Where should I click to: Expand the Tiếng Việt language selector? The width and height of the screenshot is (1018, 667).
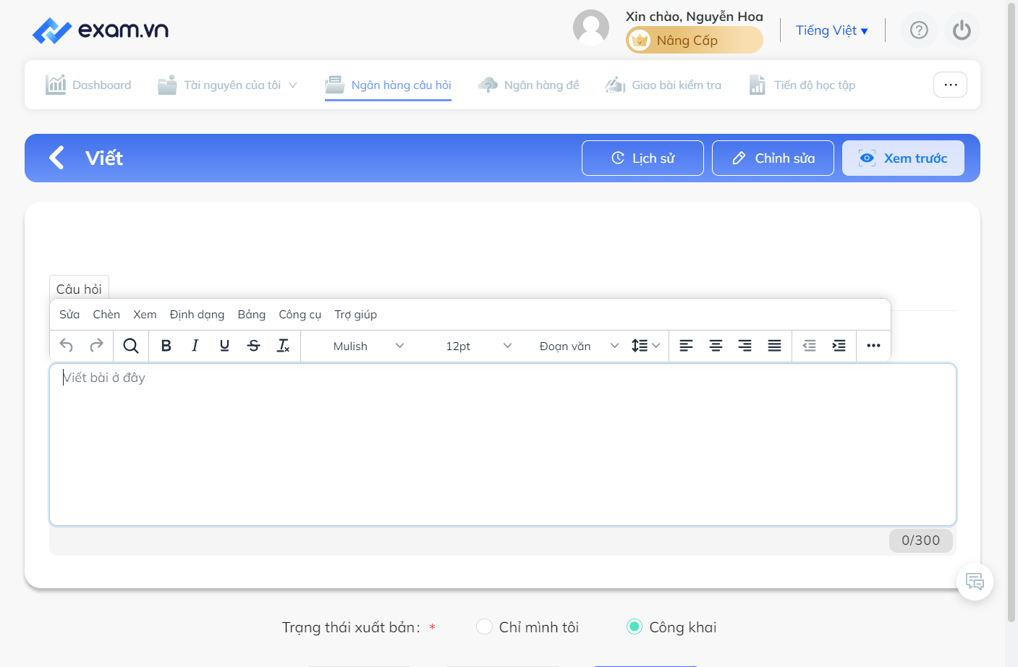pos(832,30)
